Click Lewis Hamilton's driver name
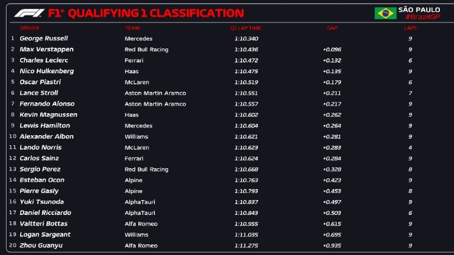The image size is (454, 255). pyautogui.click(x=45, y=126)
